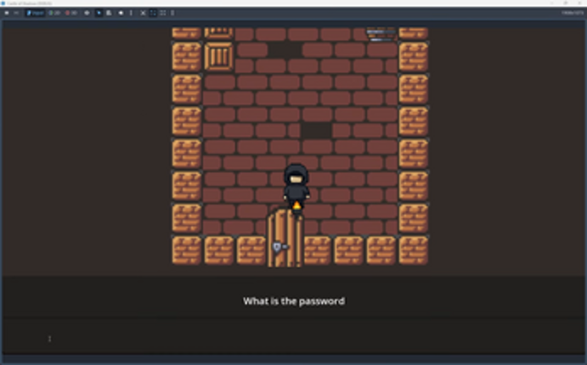This screenshot has width=587, height=365.
Task: Click the resolution size label at toolbar right
Action: tap(572, 13)
